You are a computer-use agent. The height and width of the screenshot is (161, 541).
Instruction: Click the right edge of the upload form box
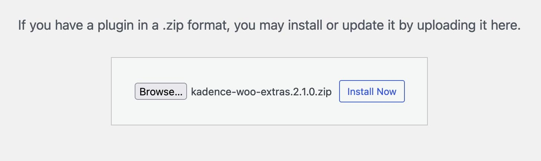(427, 91)
